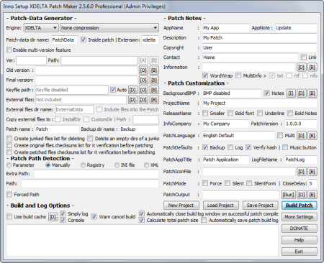
Task: Click [D] button for PatchIconFile
Action: pyautogui.click(x=301, y=172)
